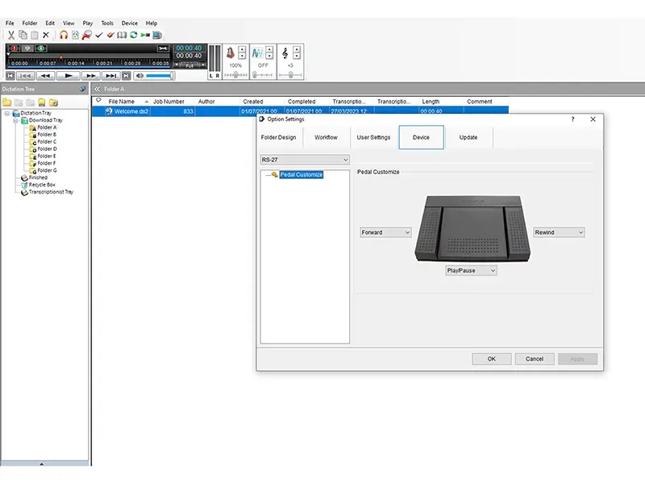
Task: Open the Play/Pause pedal dropdown
Action: pos(471,271)
